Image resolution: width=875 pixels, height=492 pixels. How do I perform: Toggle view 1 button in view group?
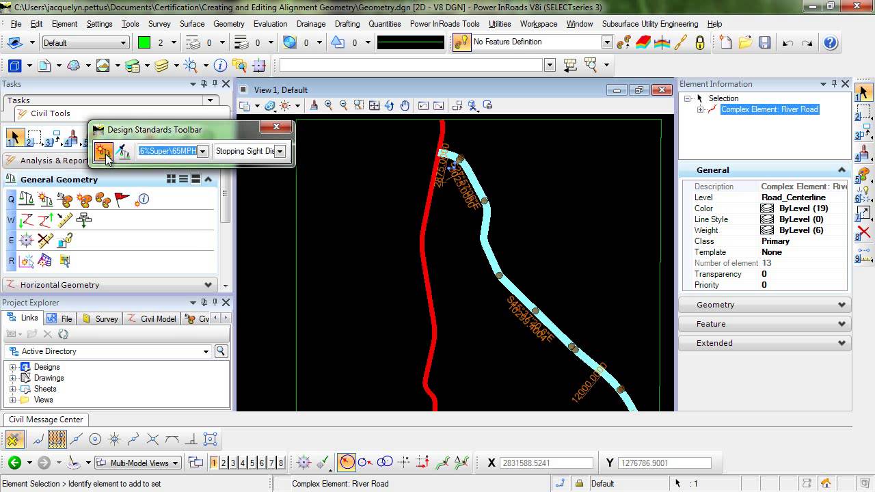(x=214, y=463)
